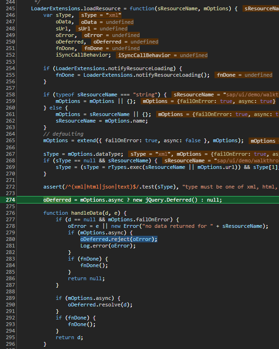279x349 pixels.
Task: Click selected text "oDeferred.reject(oError);" on line 280
Action: click(x=119, y=239)
